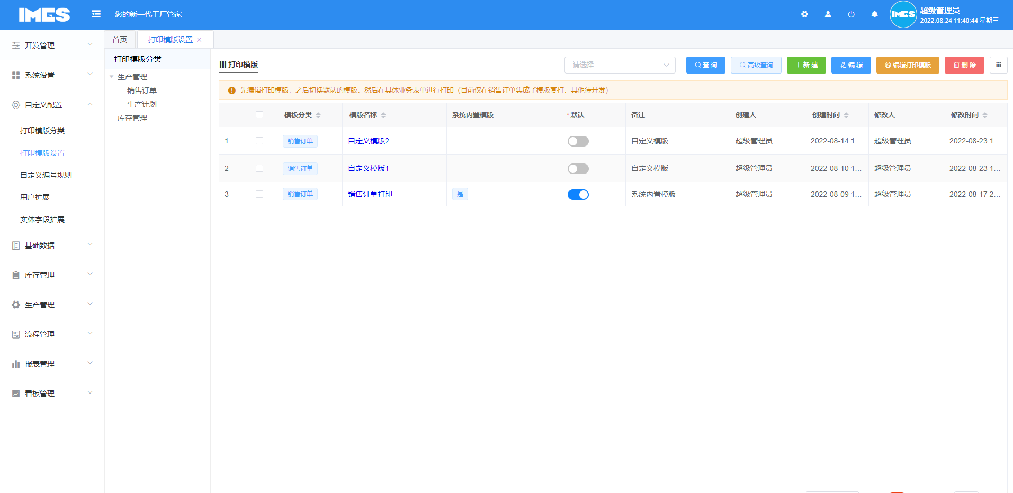Sort by 修改时间 column sort icon

click(985, 115)
